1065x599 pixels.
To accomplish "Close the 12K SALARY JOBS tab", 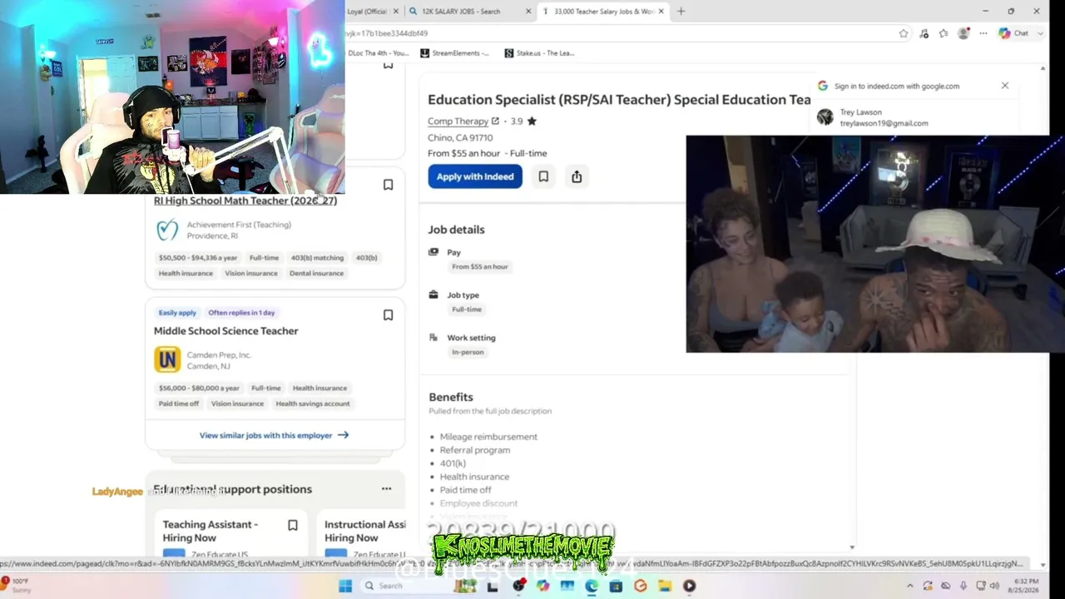I will [x=529, y=12].
